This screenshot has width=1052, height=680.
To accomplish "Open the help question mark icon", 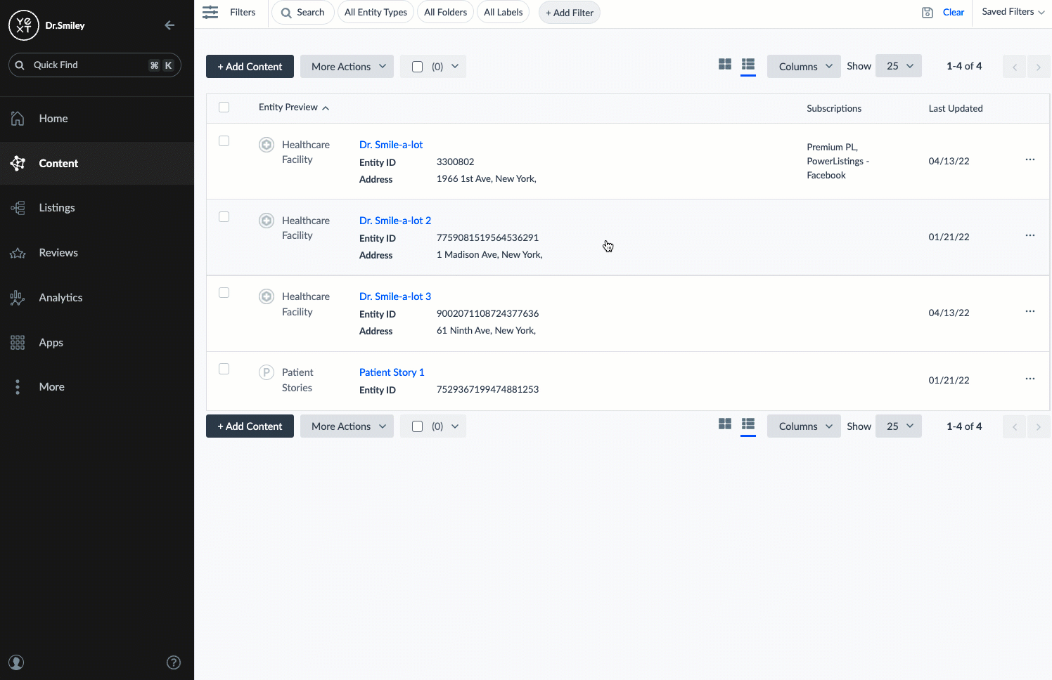I will 174,662.
